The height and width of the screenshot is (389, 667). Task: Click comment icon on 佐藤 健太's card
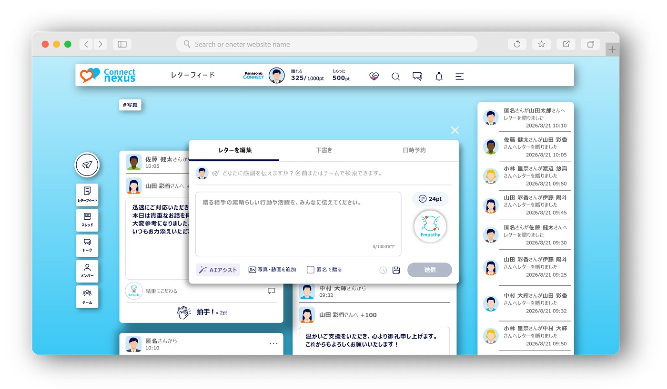(x=272, y=291)
